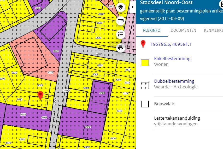Viewport: 223px width, 149px height.
Task: Click the red location pin in panel
Action: point(143,44)
